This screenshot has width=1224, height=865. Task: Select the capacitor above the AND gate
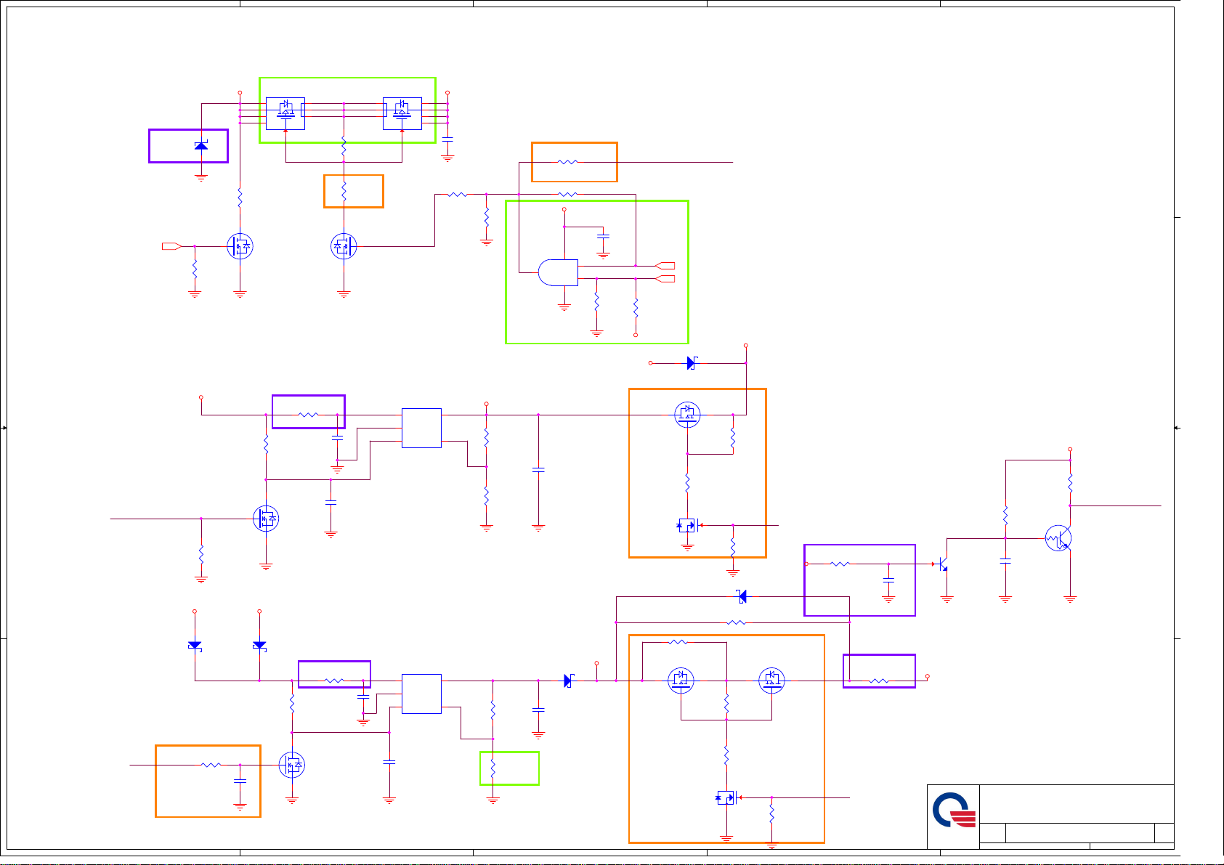point(603,237)
